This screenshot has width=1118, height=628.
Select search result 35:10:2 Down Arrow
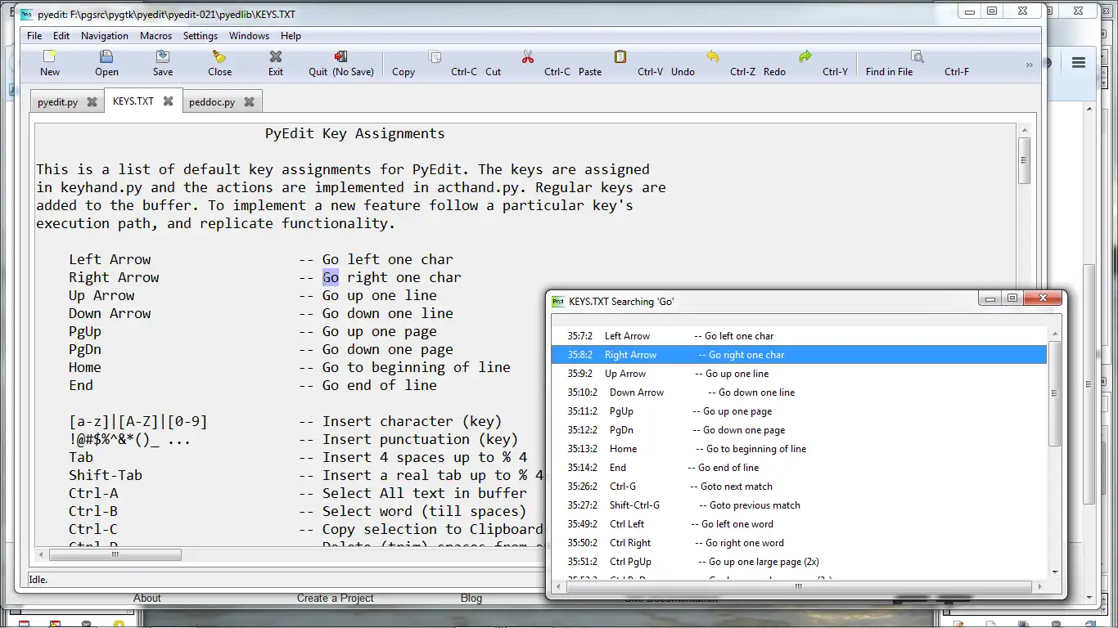point(799,392)
